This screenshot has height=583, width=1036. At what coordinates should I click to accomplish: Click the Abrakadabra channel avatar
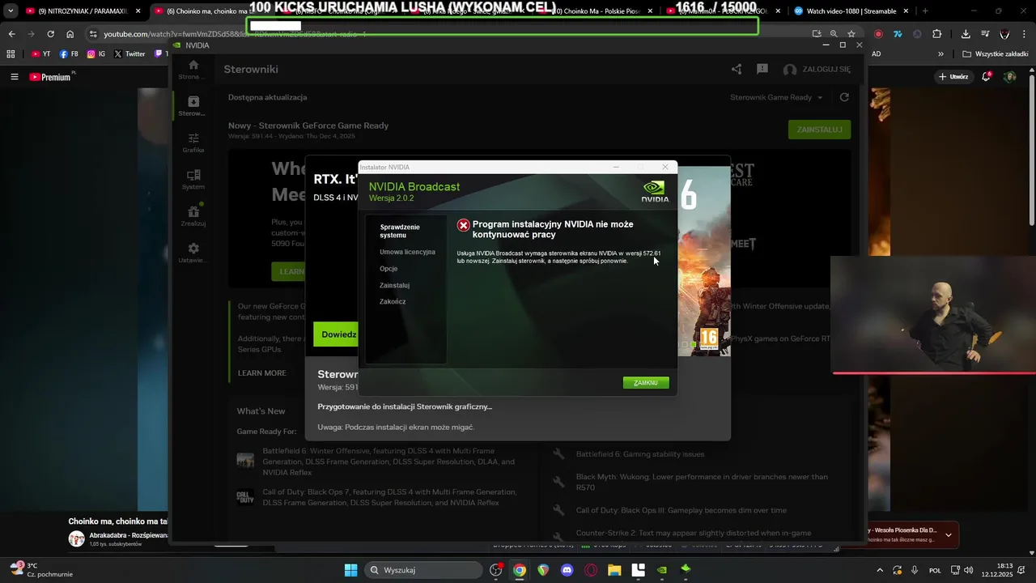[x=76, y=538]
